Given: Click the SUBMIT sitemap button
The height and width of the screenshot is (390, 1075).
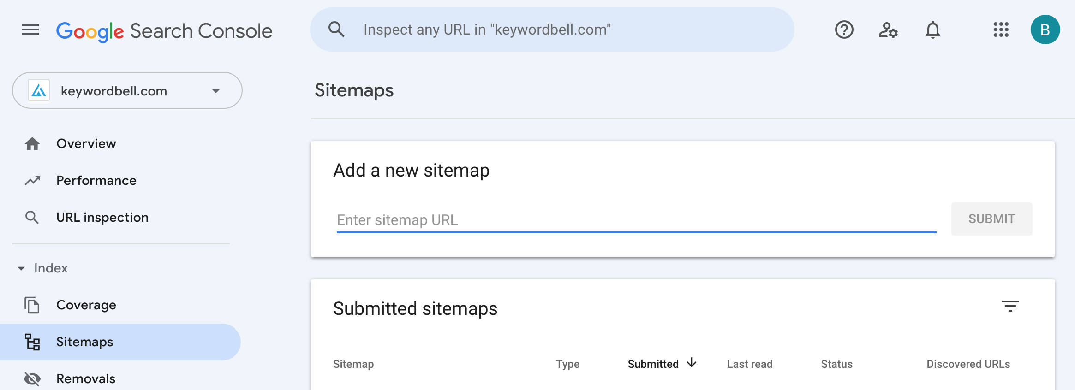Looking at the screenshot, I should pyautogui.click(x=991, y=219).
